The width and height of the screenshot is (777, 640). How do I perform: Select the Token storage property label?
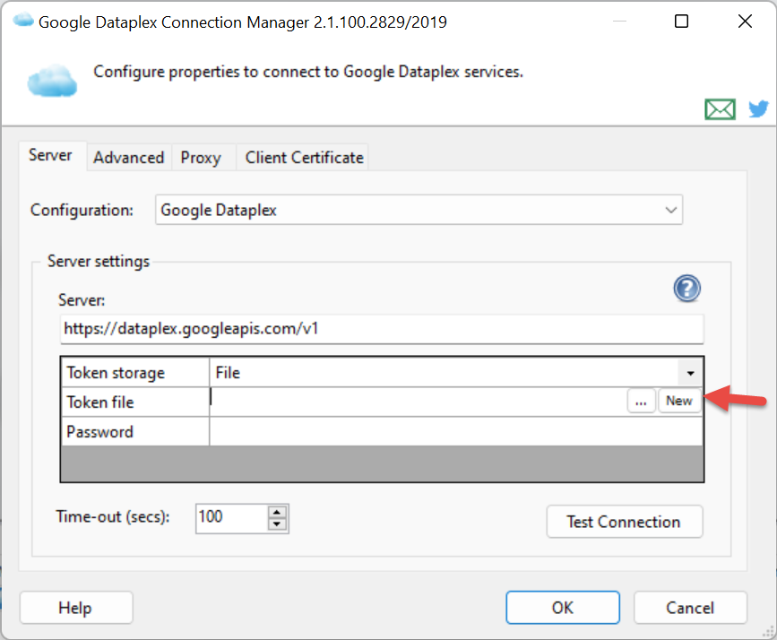[134, 373]
